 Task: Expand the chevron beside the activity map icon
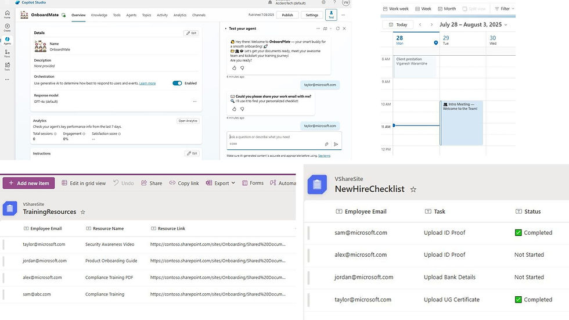330,28
